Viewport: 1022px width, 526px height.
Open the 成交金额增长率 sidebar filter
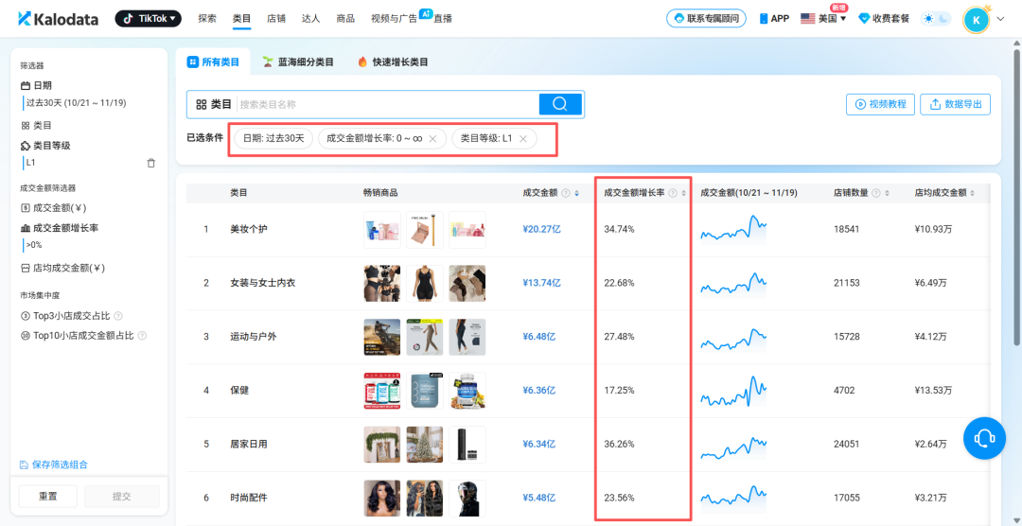[x=60, y=228]
